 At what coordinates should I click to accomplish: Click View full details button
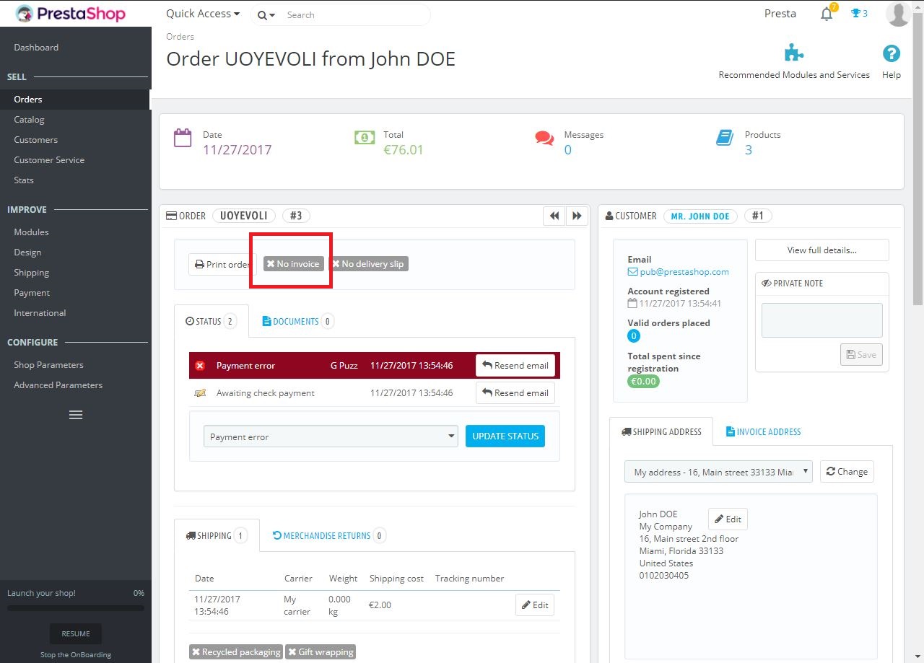(822, 250)
